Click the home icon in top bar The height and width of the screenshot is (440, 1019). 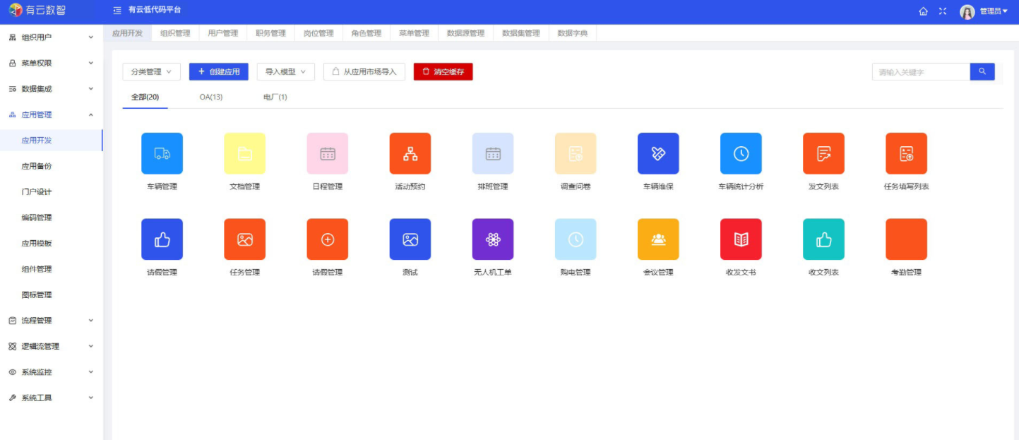pyautogui.click(x=923, y=11)
